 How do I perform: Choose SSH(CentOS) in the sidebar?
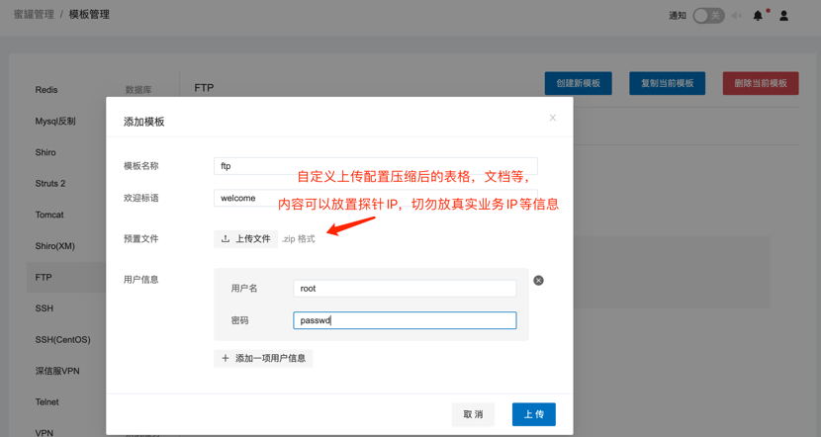[62, 340]
